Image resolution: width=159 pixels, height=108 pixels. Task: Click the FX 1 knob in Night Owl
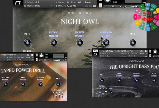click(x=27, y=43)
